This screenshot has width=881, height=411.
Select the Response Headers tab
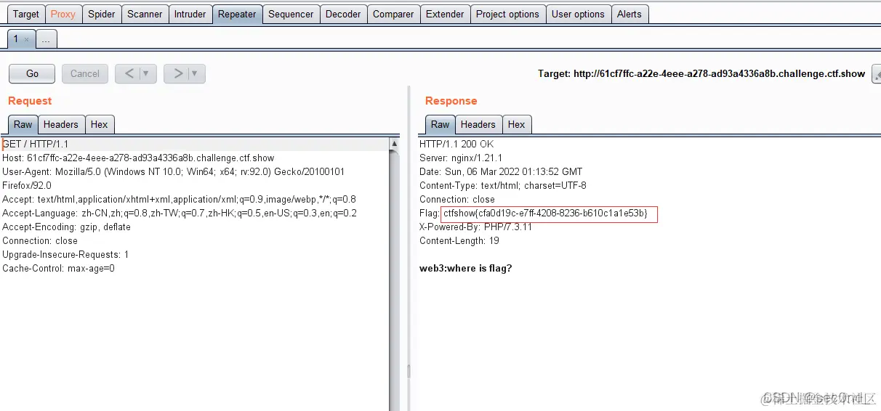(478, 124)
